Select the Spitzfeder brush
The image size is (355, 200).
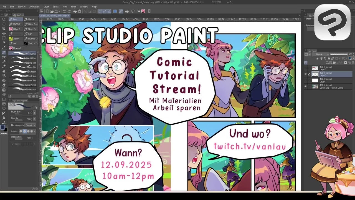pyautogui.click(x=23, y=72)
